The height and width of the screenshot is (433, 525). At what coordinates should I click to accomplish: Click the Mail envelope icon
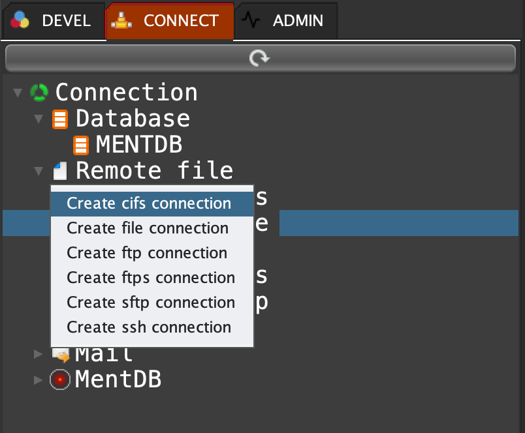click(x=61, y=355)
